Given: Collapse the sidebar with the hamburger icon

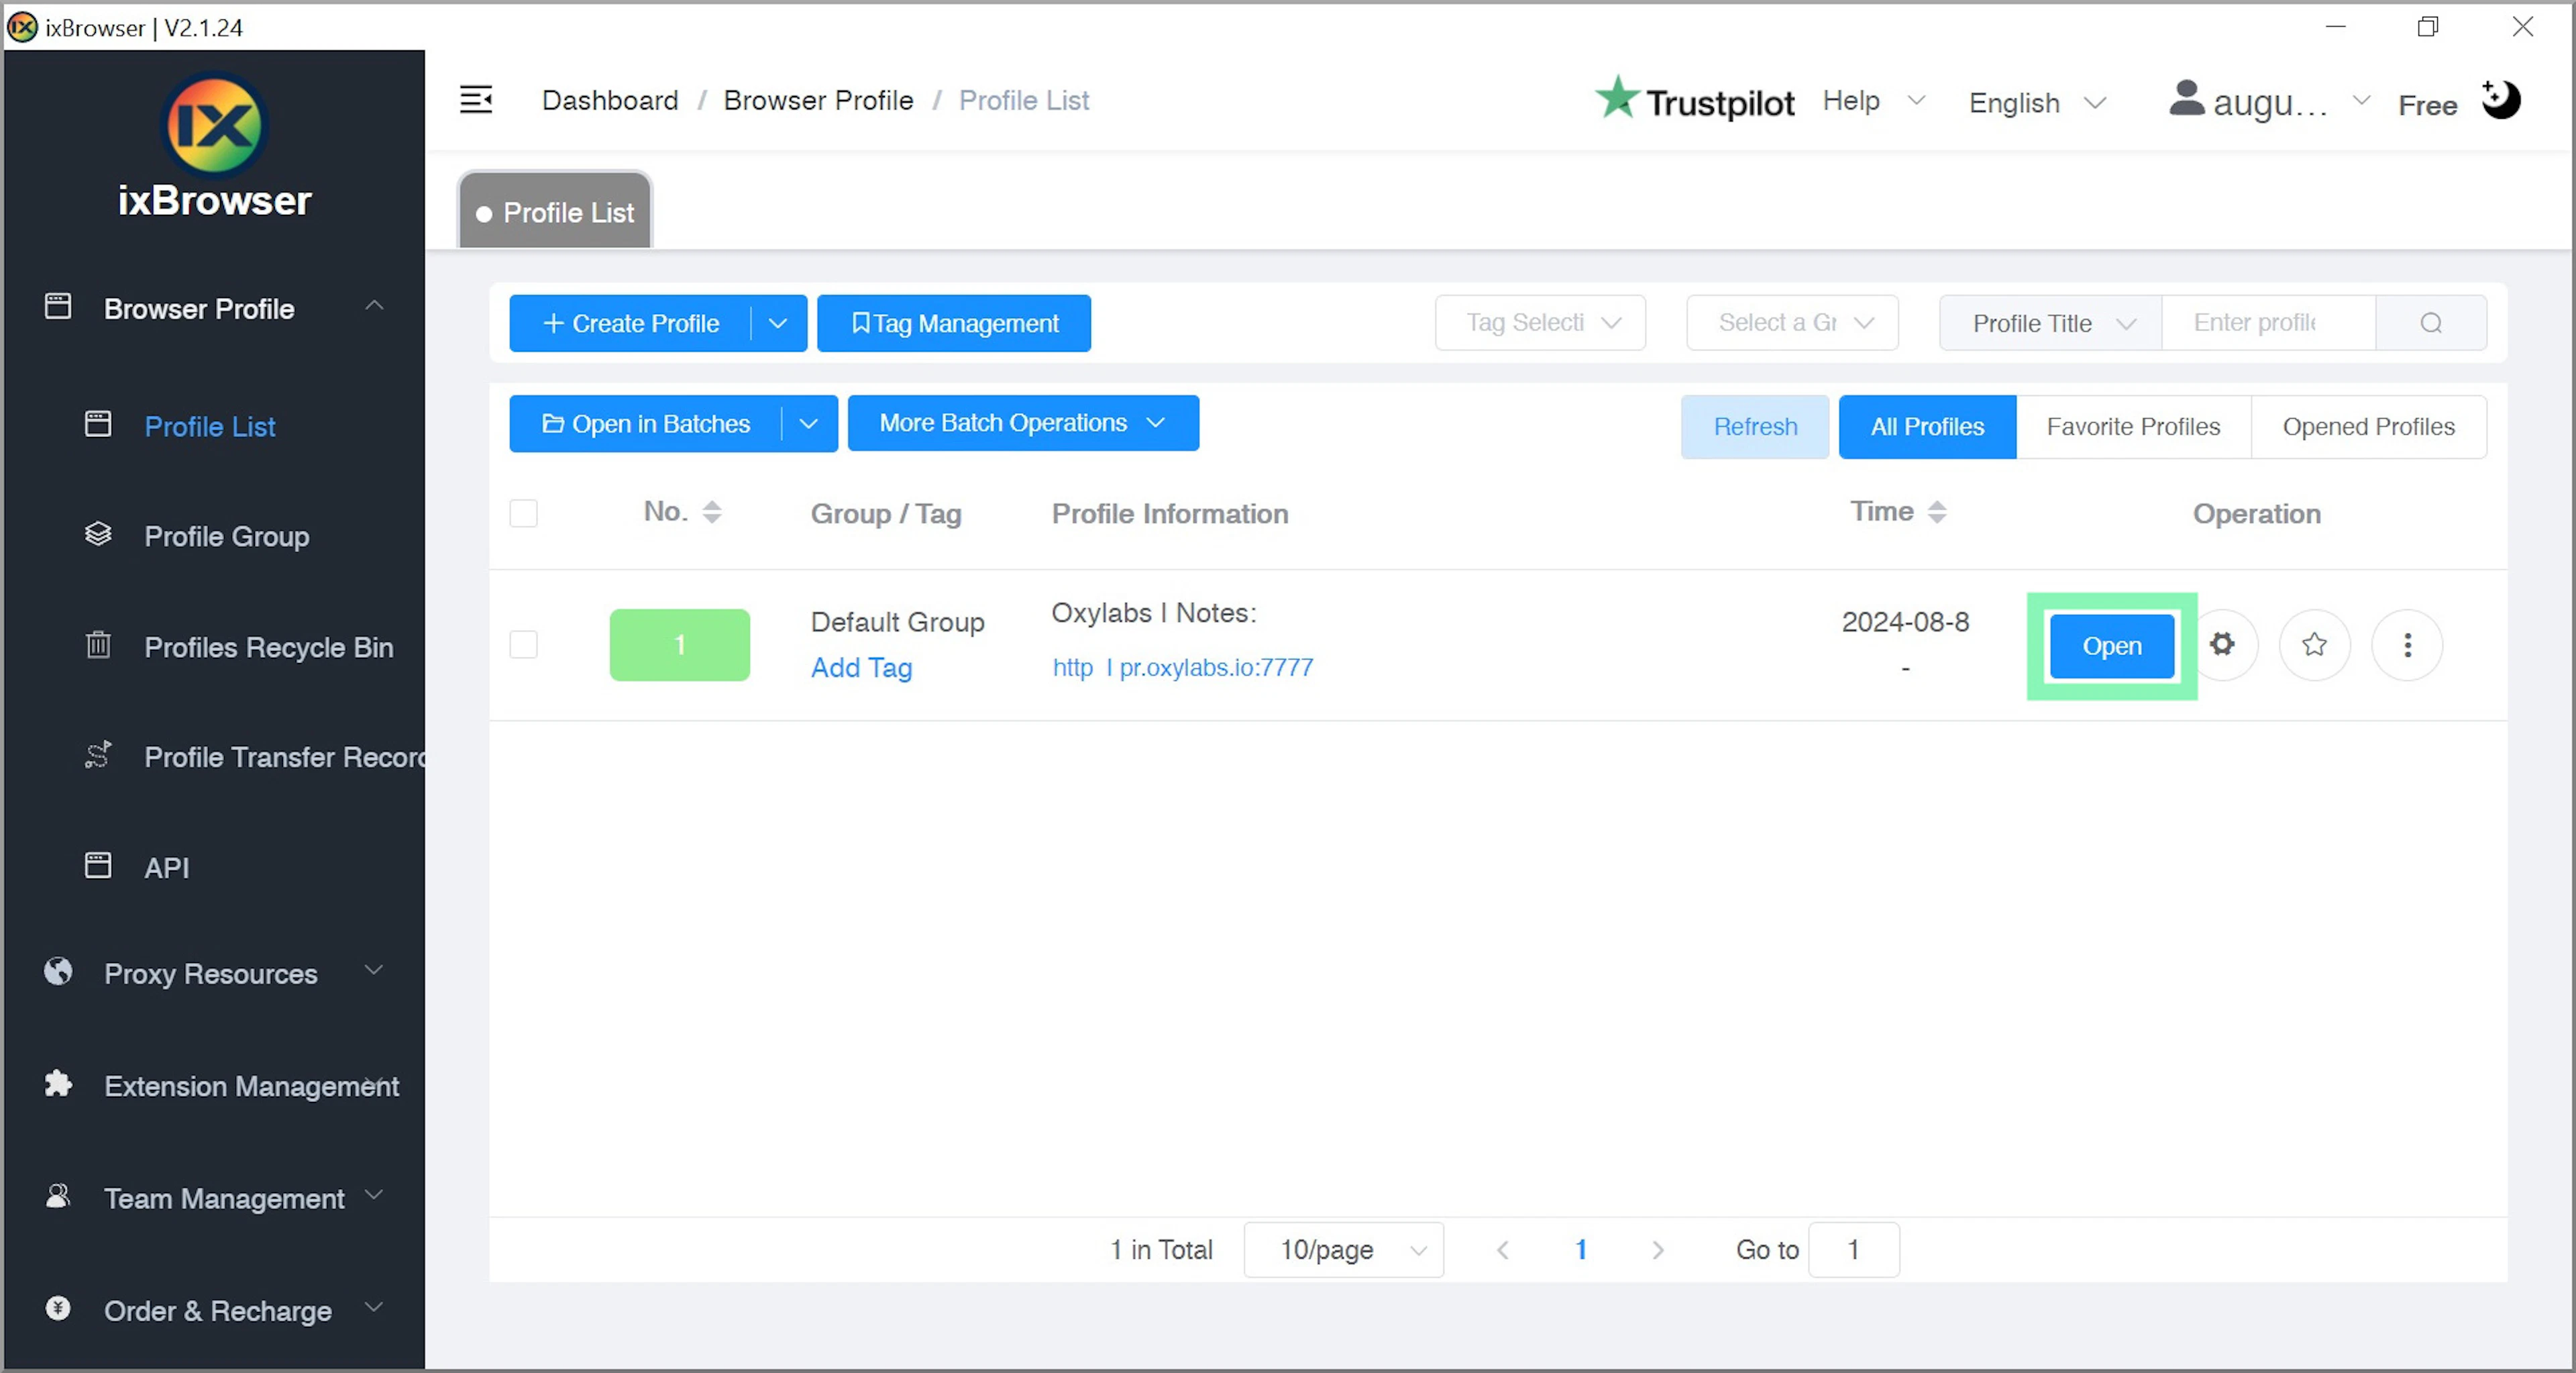Looking at the screenshot, I should coord(476,100).
